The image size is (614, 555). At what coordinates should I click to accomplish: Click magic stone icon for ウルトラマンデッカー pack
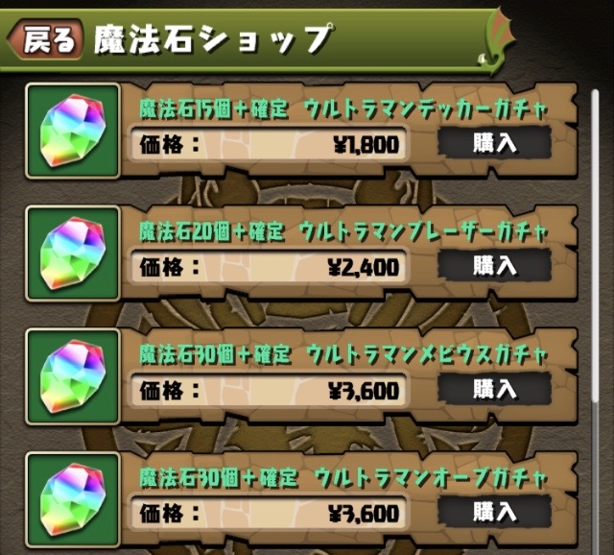pyautogui.click(x=73, y=131)
